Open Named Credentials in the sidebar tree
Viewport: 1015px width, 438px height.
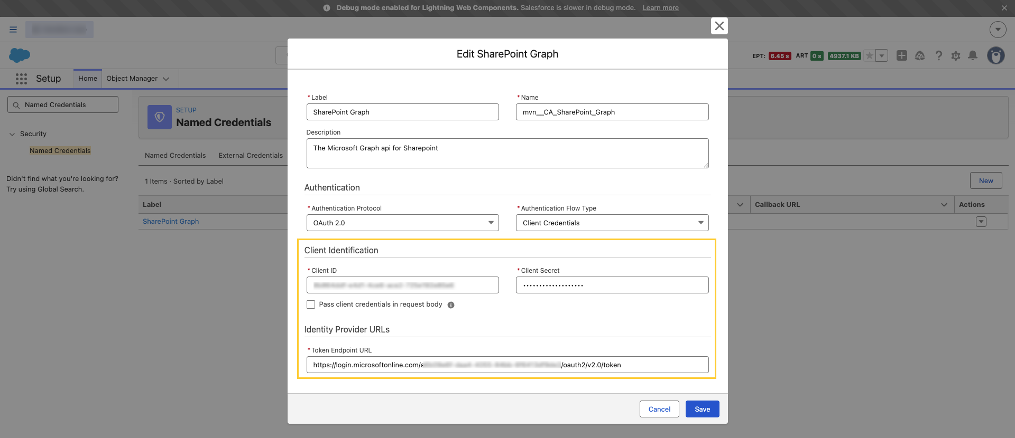pyautogui.click(x=60, y=151)
